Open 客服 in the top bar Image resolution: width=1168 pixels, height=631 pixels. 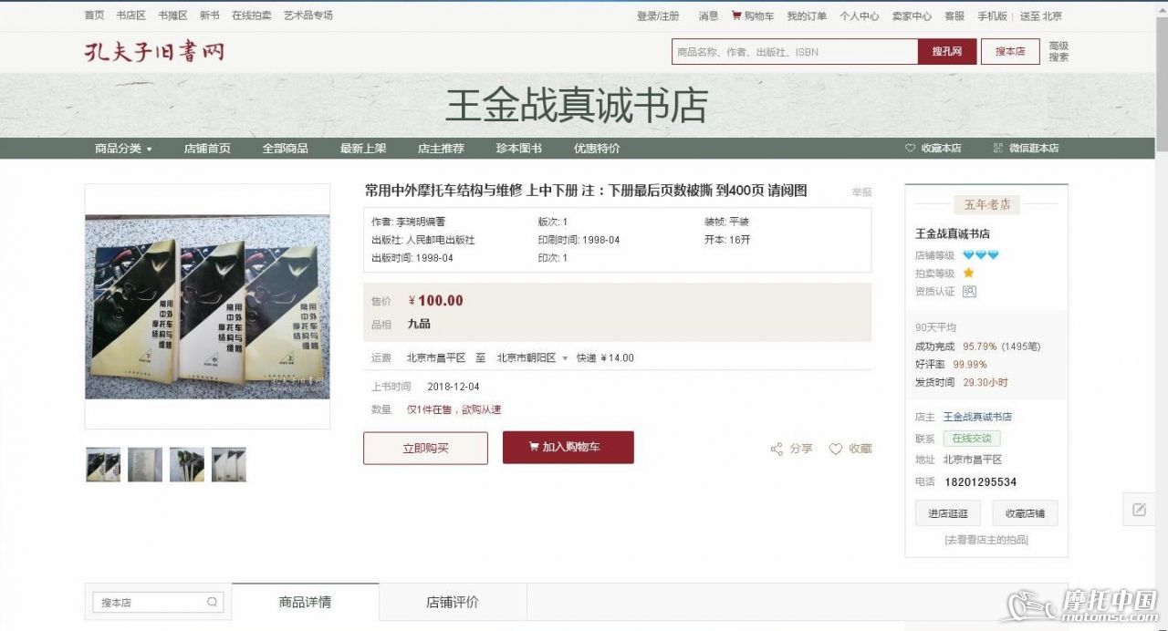pos(954,16)
